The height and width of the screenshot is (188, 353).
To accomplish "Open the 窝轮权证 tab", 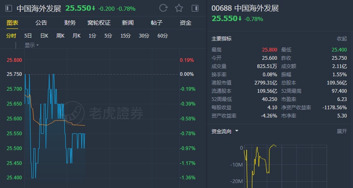I will [99, 23].
